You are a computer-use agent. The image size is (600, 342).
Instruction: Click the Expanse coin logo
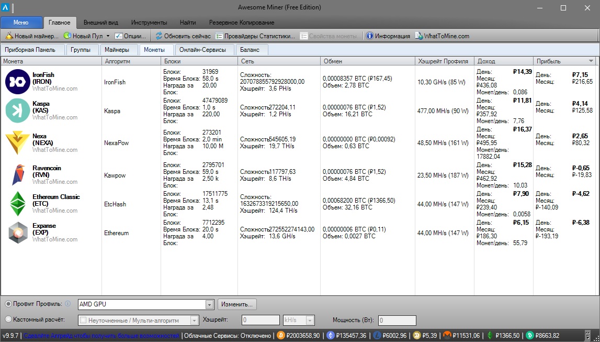(18, 233)
